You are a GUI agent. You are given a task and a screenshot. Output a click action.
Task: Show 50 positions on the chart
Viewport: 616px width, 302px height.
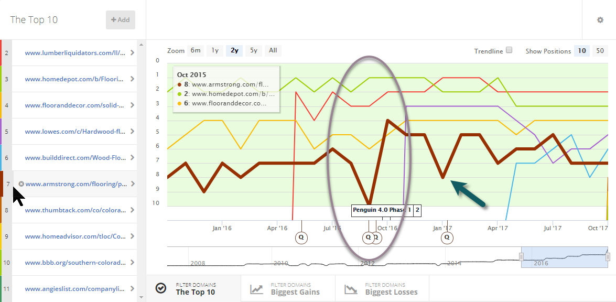coord(600,51)
